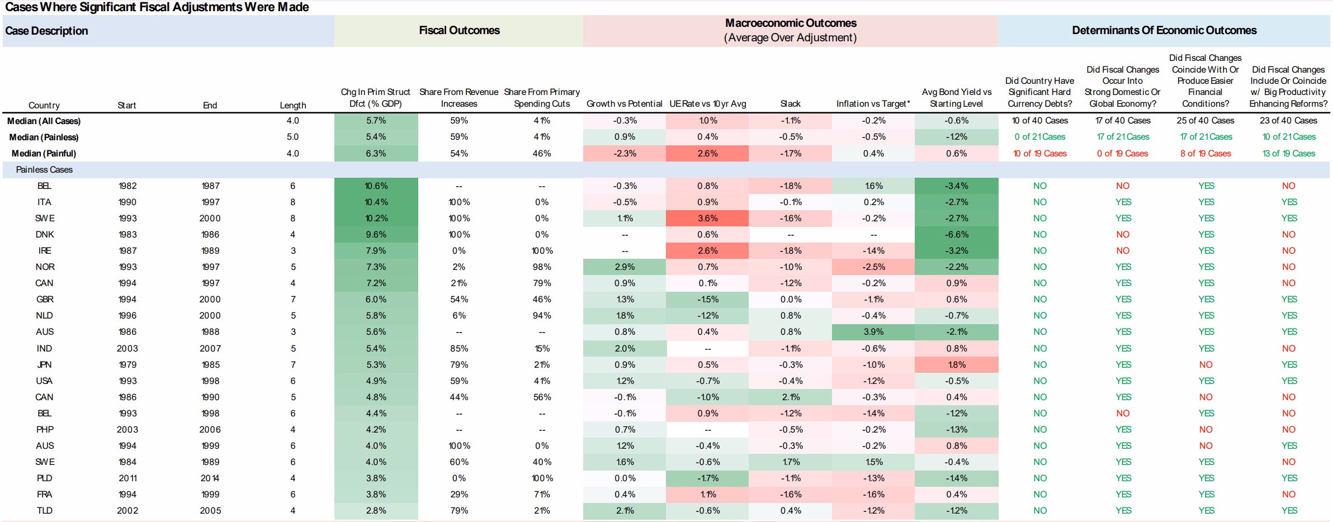This screenshot has height=522, width=1333.
Task: Select BEL 1982 deficit change cell 10.6%
Action: 376,186
